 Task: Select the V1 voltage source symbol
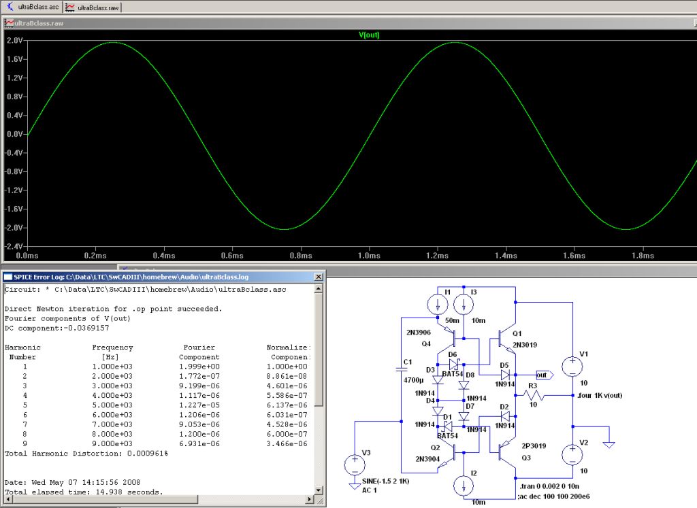pyautogui.click(x=572, y=367)
